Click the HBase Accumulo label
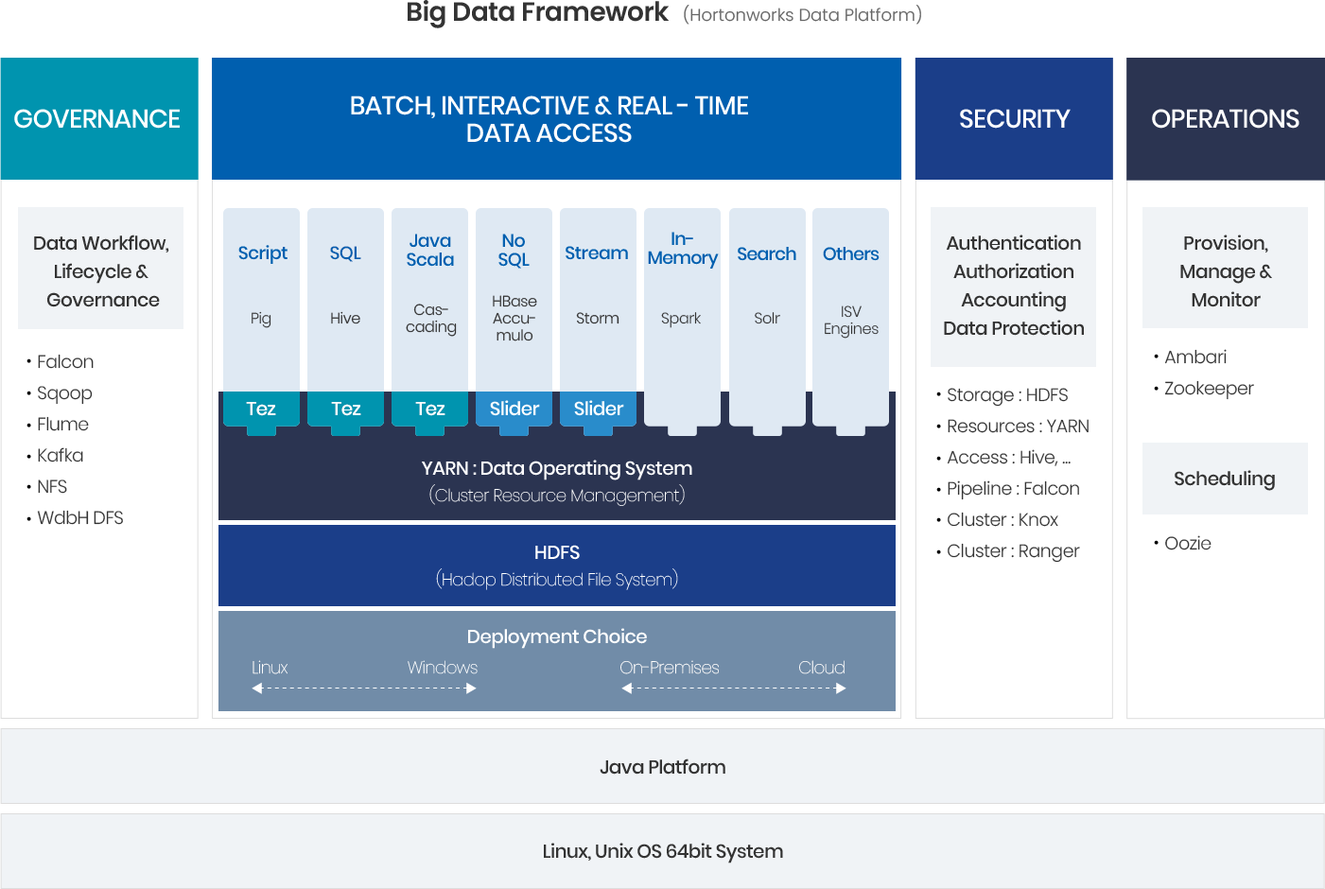The image size is (1325, 889). tap(514, 318)
